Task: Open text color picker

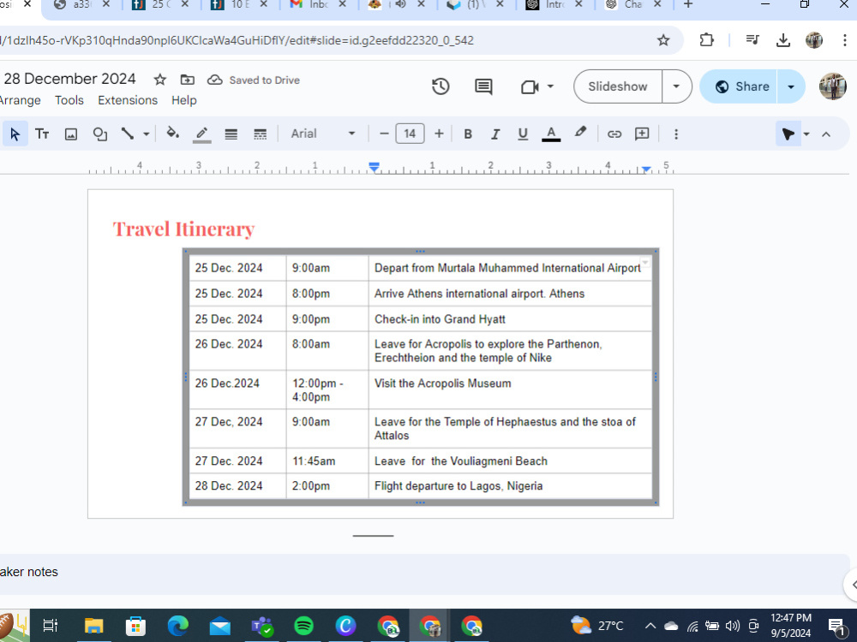Action: [551, 134]
